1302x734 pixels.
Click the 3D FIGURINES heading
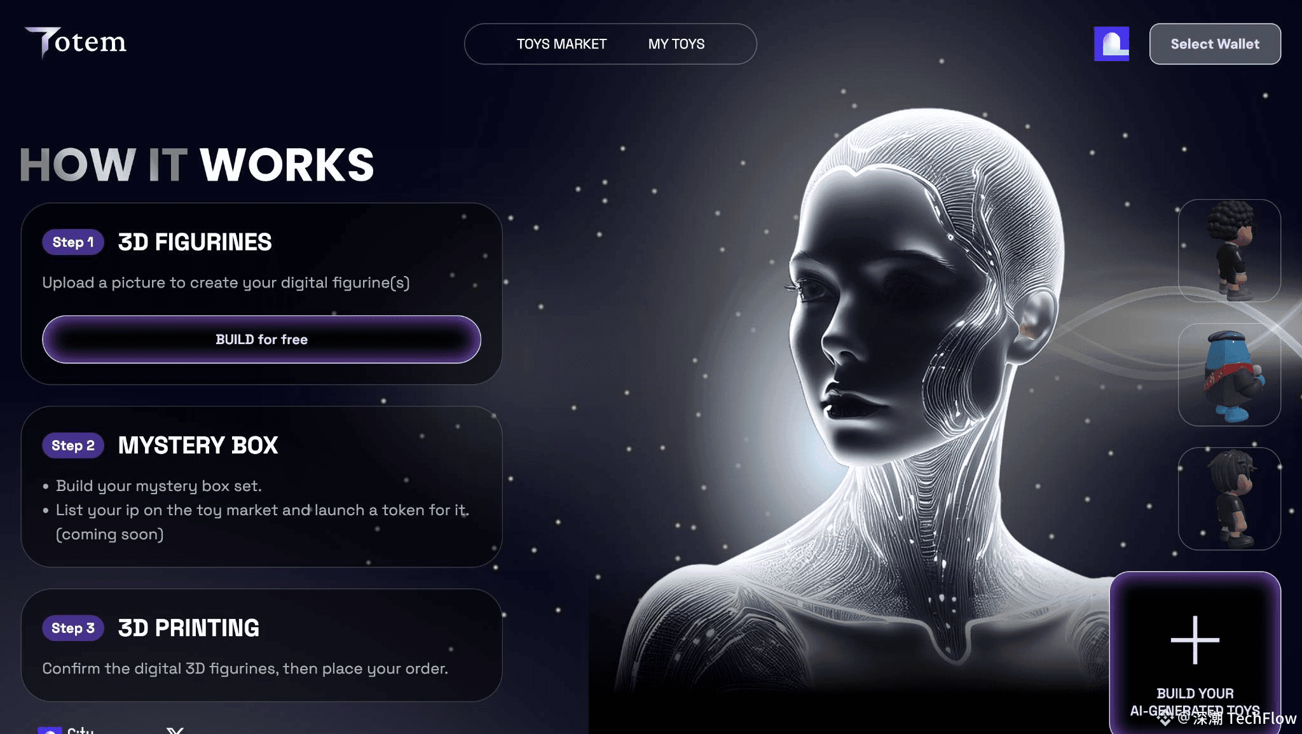(195, 242)
